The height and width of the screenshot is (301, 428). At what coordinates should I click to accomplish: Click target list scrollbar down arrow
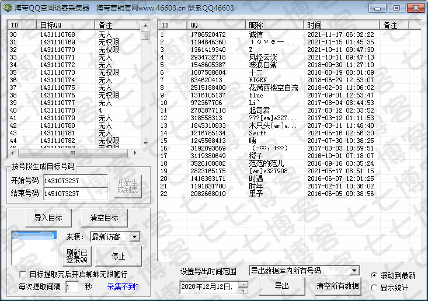click(145, 143)
